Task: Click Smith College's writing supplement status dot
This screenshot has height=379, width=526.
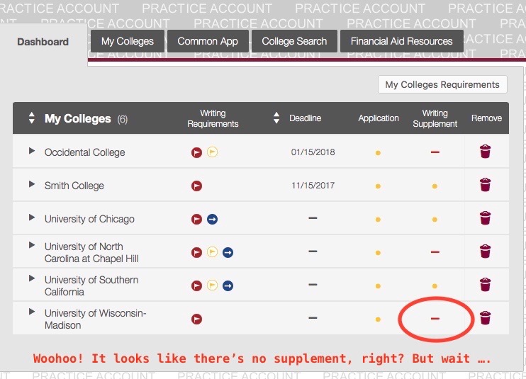Action: tap(435, 186)
